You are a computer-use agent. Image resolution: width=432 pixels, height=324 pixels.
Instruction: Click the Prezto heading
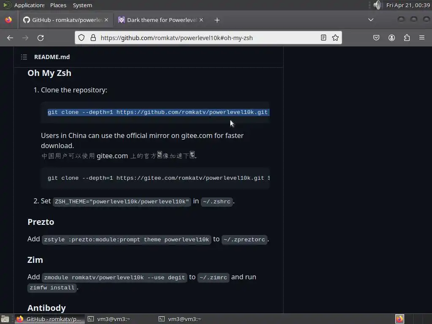[x=41, y=222]
